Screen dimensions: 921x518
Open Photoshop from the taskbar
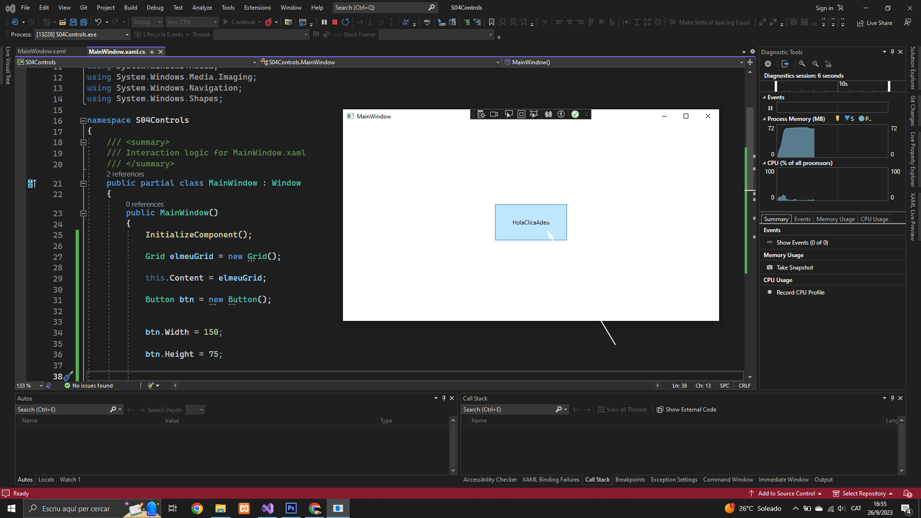291,508
